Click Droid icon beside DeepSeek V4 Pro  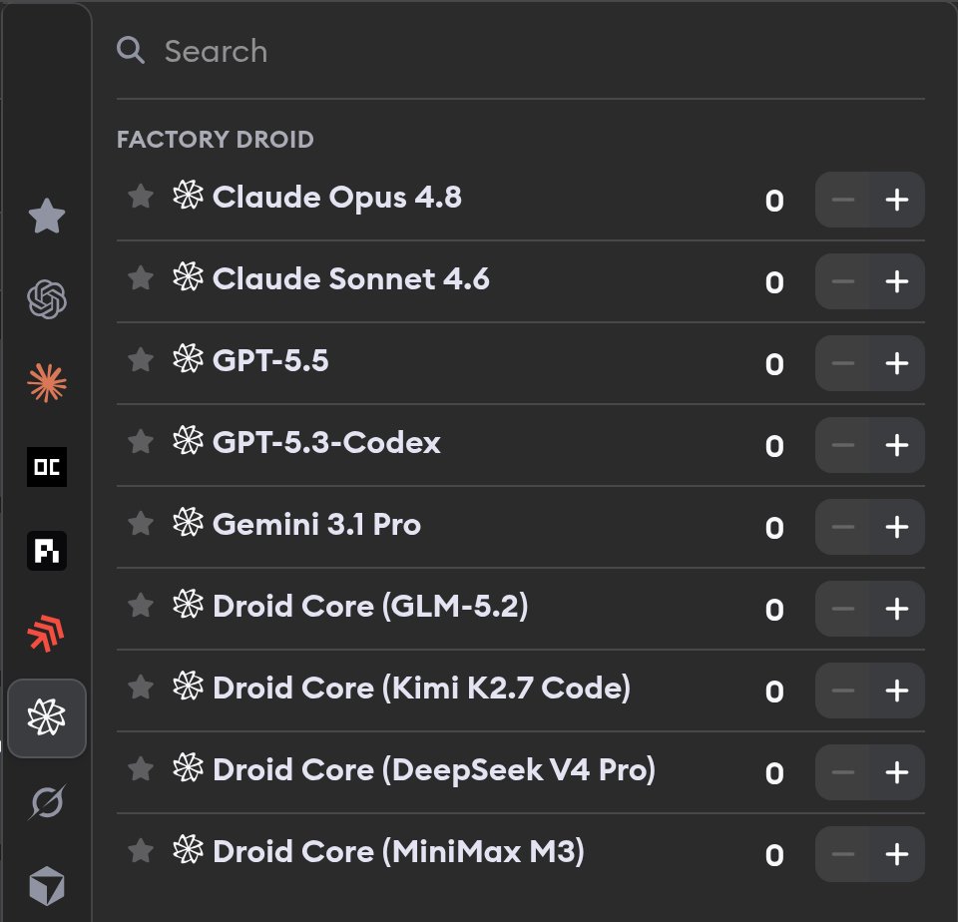188,768
